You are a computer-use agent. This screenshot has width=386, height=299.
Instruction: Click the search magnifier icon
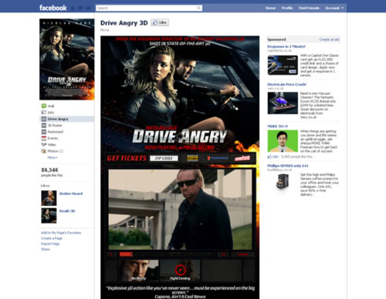click(x=198, y=8)
